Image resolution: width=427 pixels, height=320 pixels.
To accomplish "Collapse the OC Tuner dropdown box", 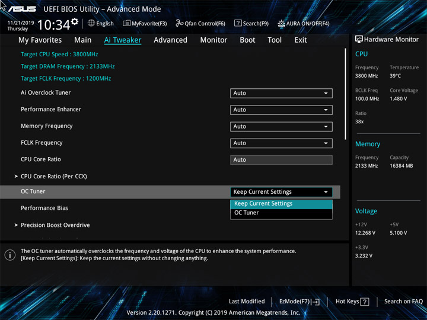I will 281,192.
